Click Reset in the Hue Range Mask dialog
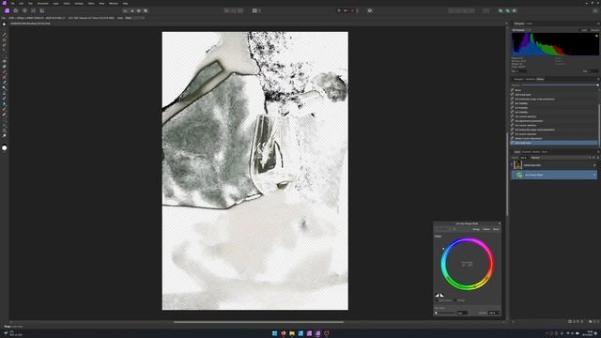 tap(496, 229)
